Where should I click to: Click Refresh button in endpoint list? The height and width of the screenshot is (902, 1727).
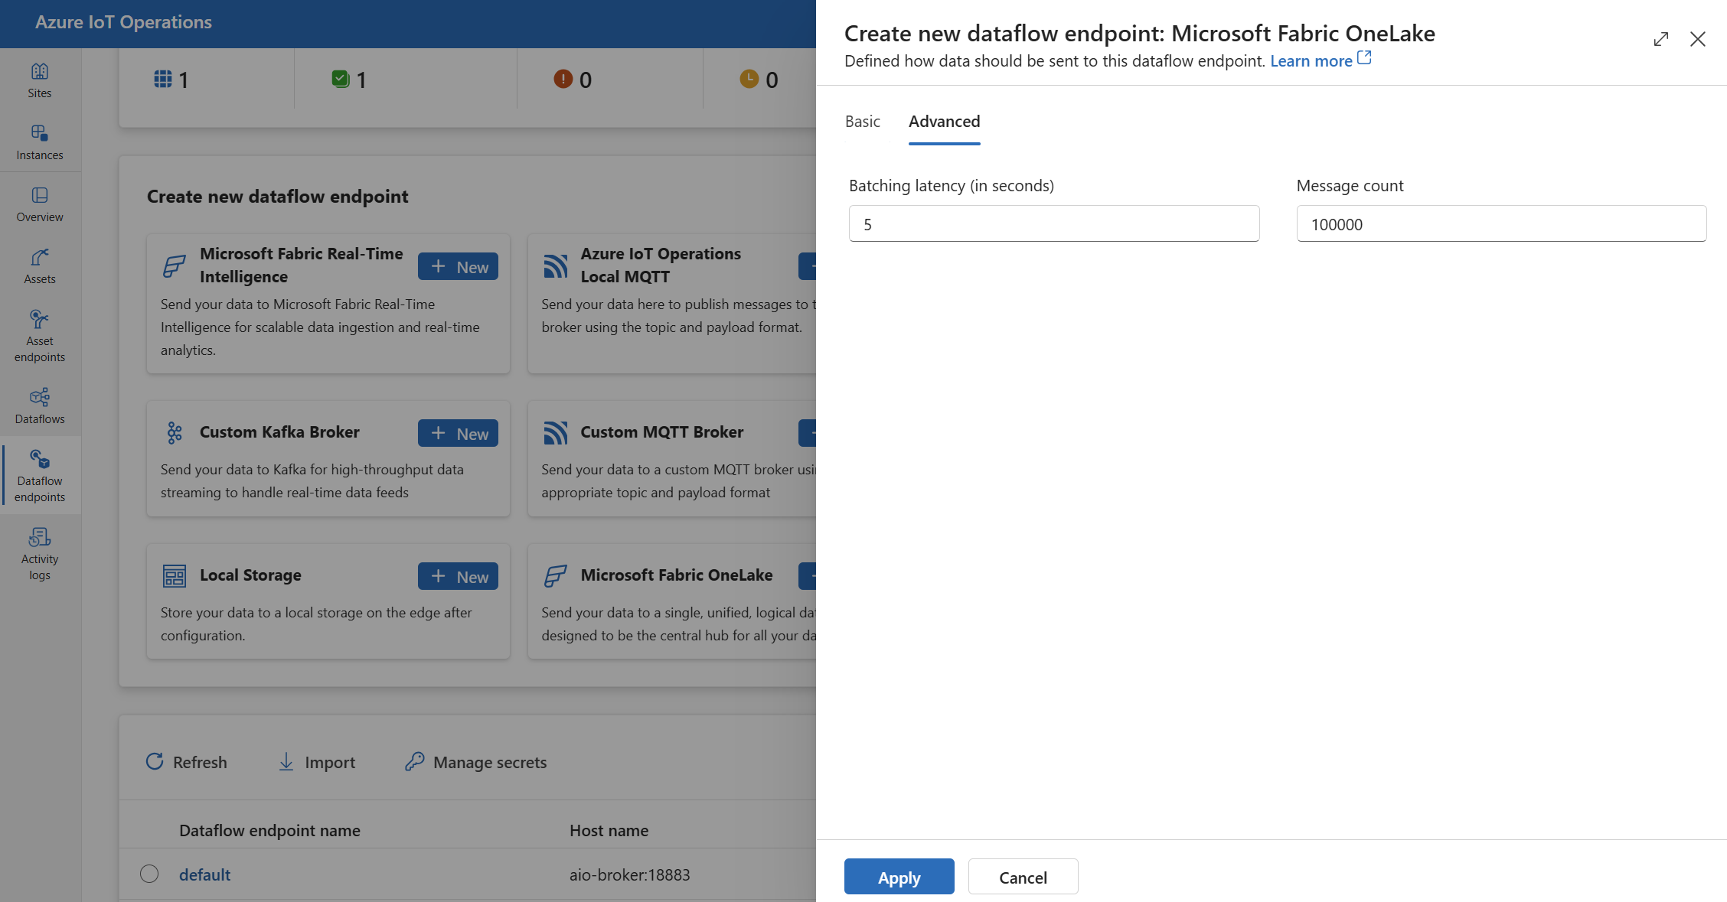tap(185, 760)
